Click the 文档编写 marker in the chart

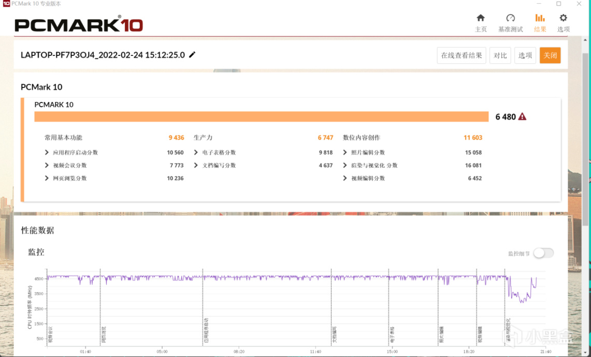click(335, 334)
